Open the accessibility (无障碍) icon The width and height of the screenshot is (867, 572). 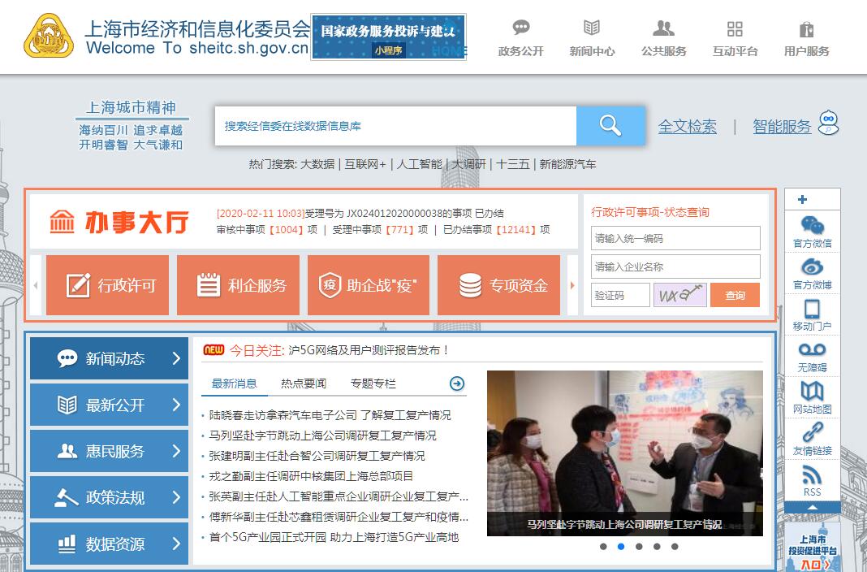[812, 350]
